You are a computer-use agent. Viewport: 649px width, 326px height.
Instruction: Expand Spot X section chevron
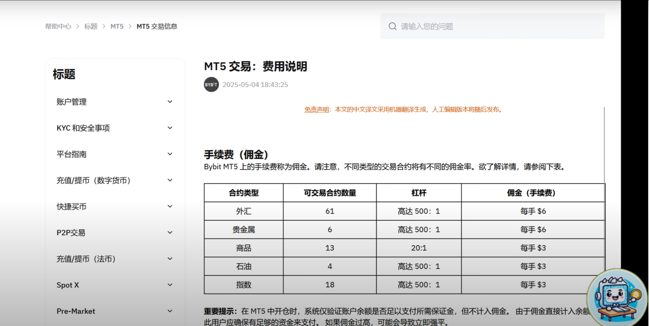point(170,285)
